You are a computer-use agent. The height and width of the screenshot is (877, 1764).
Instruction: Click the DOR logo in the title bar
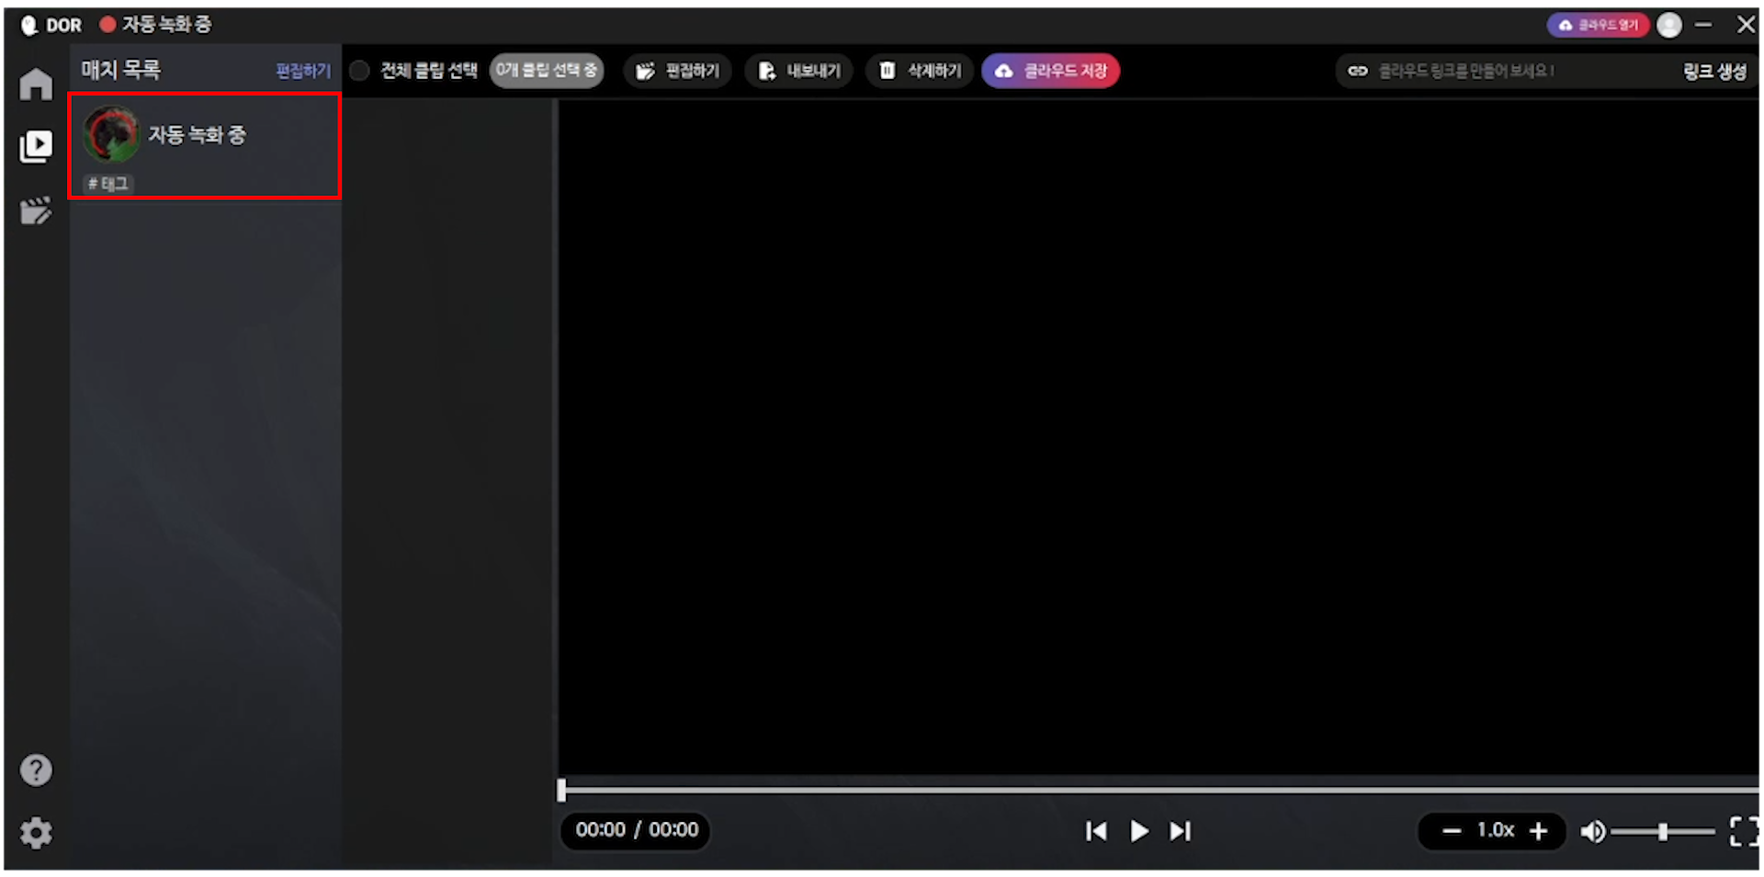point(48,25)
